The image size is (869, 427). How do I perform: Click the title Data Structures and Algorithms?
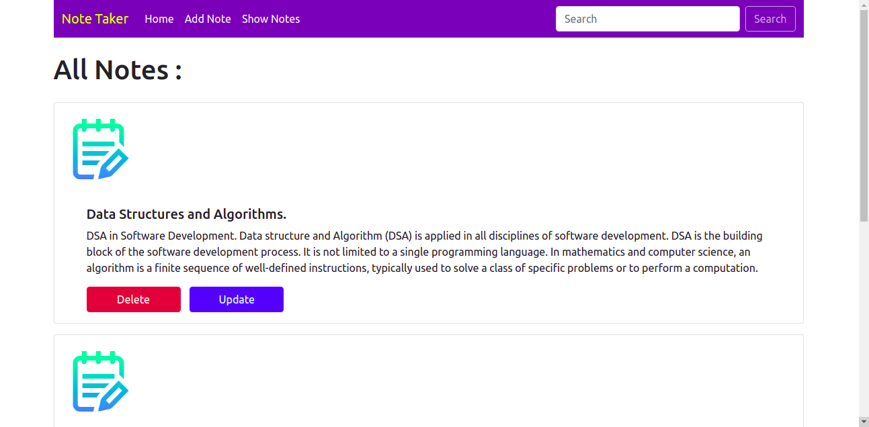(x=186, y=213)
